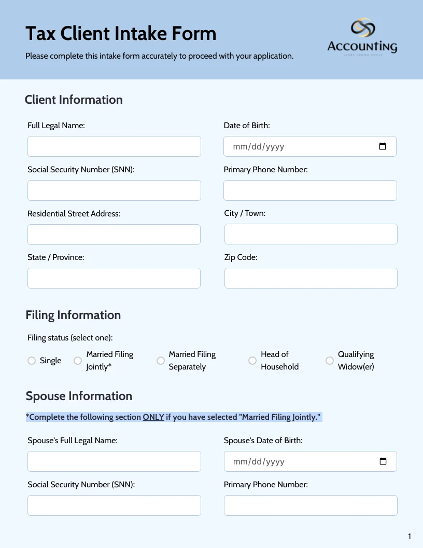Click the Residential Street Address field
423x548 pixels.
(114, 234)
